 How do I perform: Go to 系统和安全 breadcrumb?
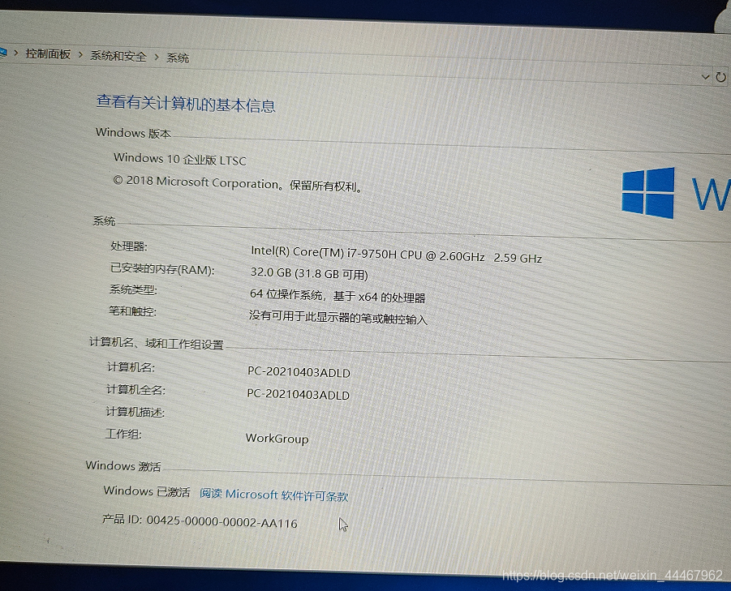click(x=118, y=57)
